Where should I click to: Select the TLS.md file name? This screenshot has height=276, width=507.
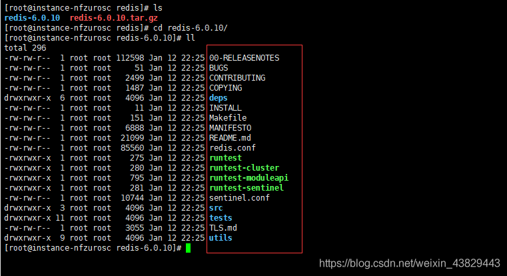click(223, 228)
